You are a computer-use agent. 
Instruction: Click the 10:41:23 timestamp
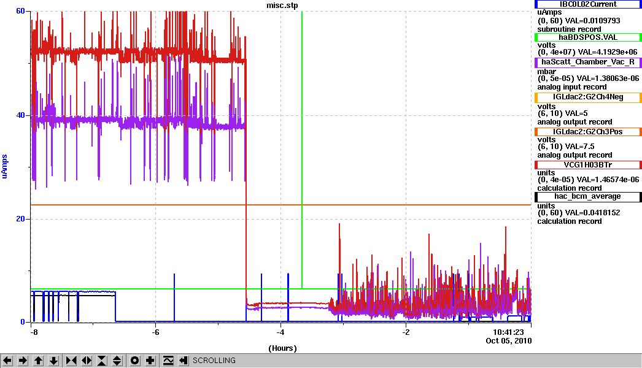(x=508, y=332)
